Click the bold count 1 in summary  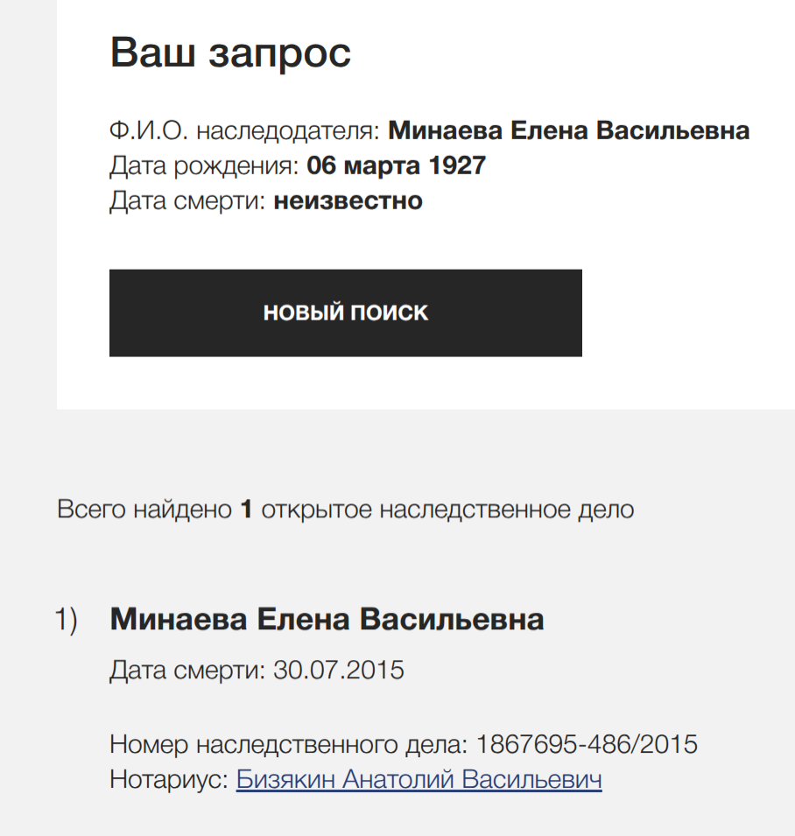click(246, 509)
